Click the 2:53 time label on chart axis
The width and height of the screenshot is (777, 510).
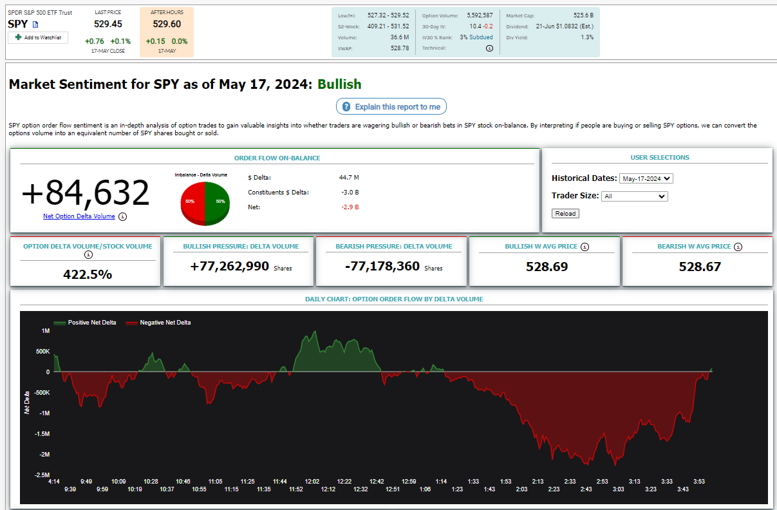click(602, 481)
